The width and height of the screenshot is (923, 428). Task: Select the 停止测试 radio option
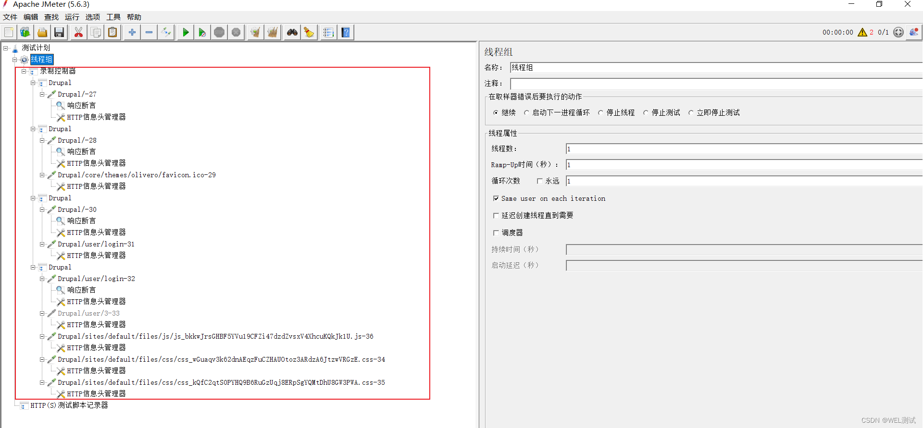(x=646, y=112)
